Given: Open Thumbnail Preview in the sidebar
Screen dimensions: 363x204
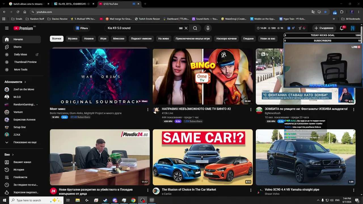Looking at the screenshot, I should (22, 62).
